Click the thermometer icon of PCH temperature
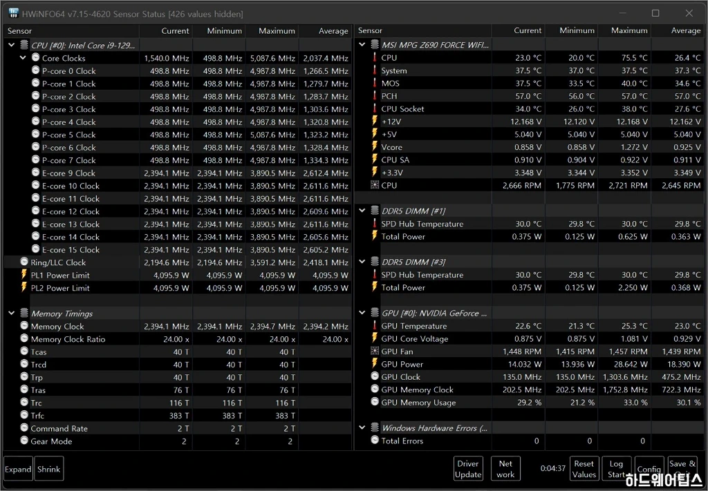The width and height of the screenshot is (708, 491). click(374, 95)
